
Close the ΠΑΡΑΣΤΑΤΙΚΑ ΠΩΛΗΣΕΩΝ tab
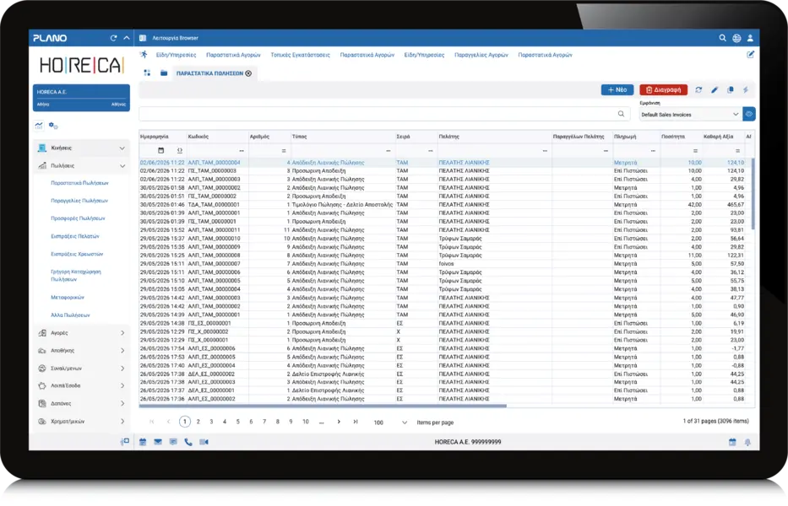click(x=248, y=73)
